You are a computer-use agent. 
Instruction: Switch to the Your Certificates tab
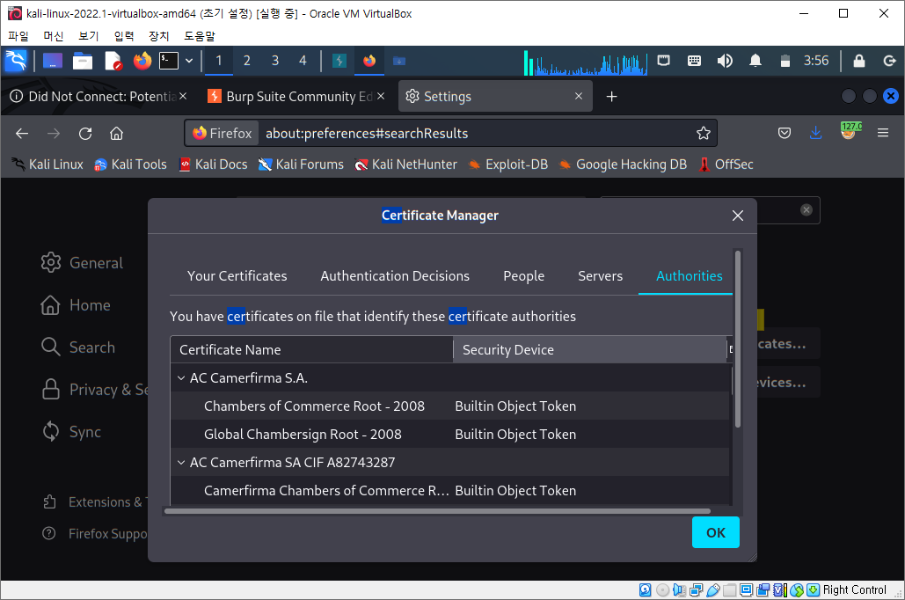coord(237,276)
